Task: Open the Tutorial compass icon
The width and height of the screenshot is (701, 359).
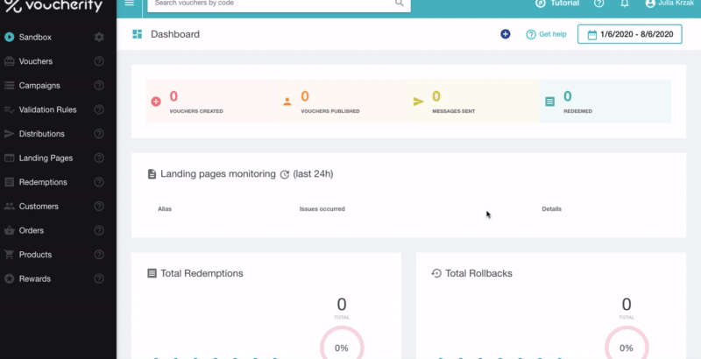Action: tap(541, 4)
